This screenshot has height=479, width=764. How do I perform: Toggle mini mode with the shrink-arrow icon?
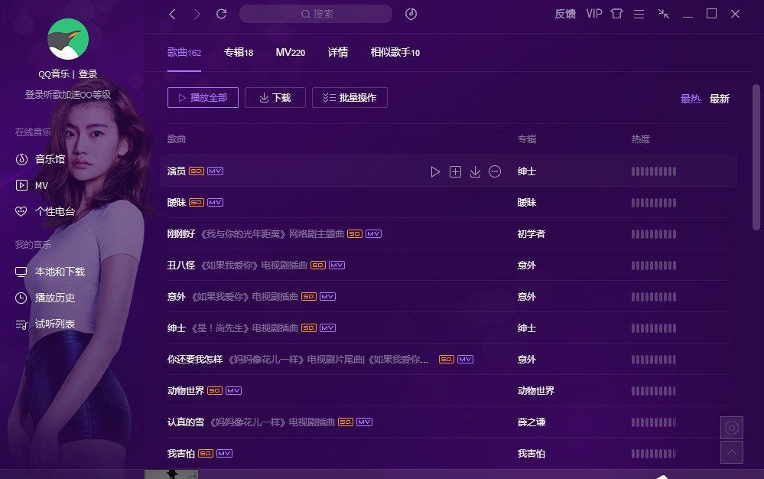664,13
